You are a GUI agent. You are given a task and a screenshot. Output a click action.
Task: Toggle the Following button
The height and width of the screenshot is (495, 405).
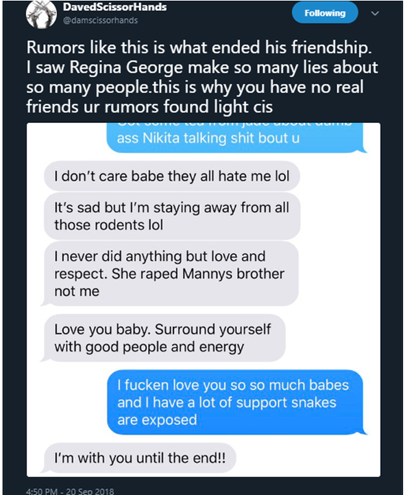tap(325, 13)
